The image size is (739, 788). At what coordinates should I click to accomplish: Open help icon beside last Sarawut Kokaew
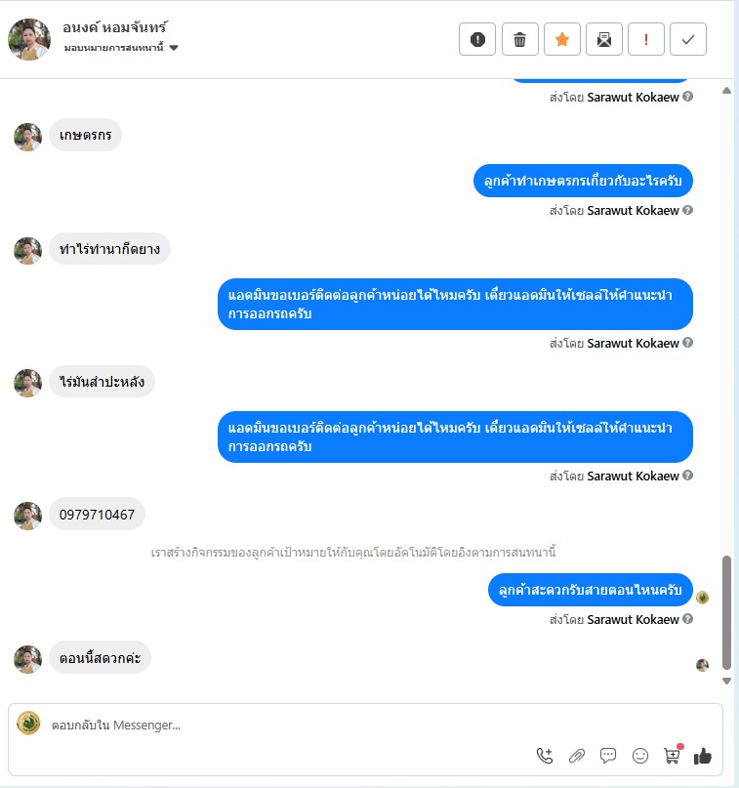688,619
